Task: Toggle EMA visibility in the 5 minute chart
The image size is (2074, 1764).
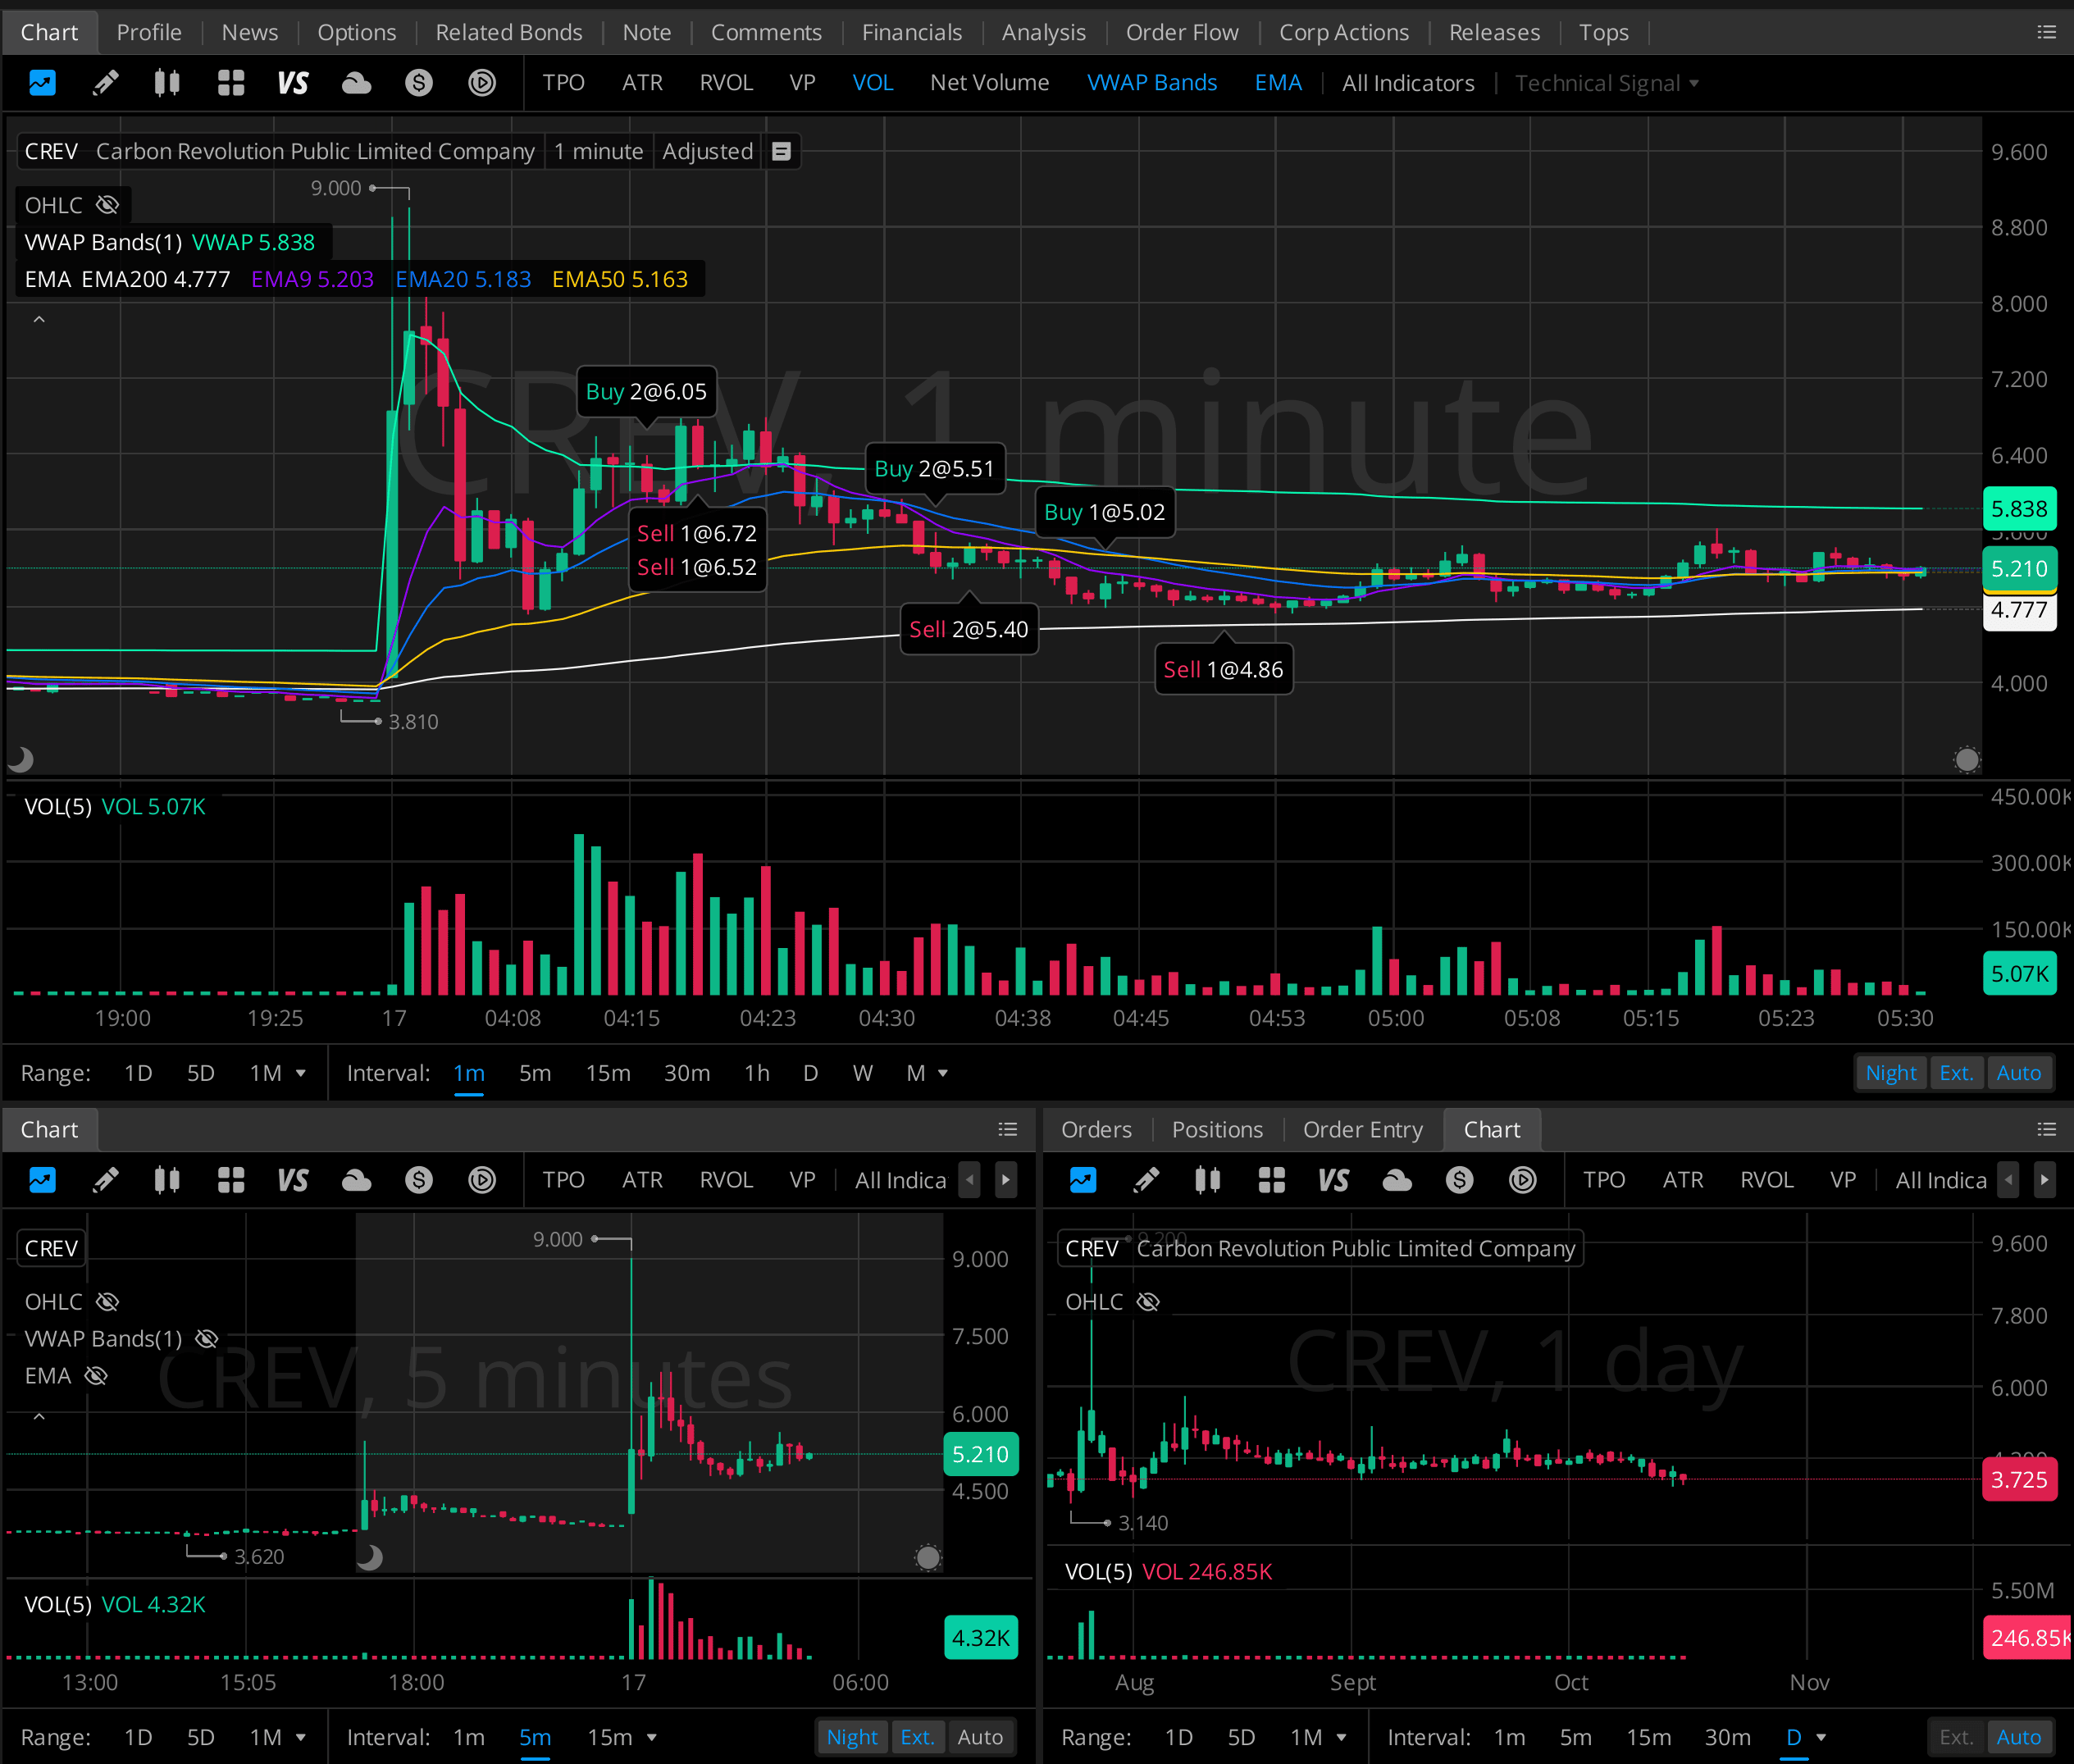Action: [96, 1376]
